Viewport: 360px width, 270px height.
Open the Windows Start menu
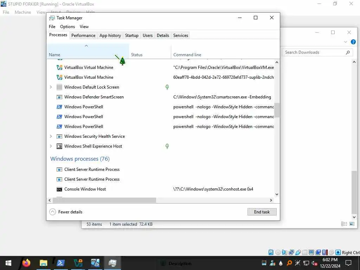point(8,263)
